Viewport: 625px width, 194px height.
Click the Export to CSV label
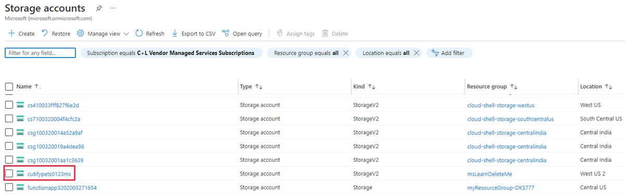click(198, 34)
